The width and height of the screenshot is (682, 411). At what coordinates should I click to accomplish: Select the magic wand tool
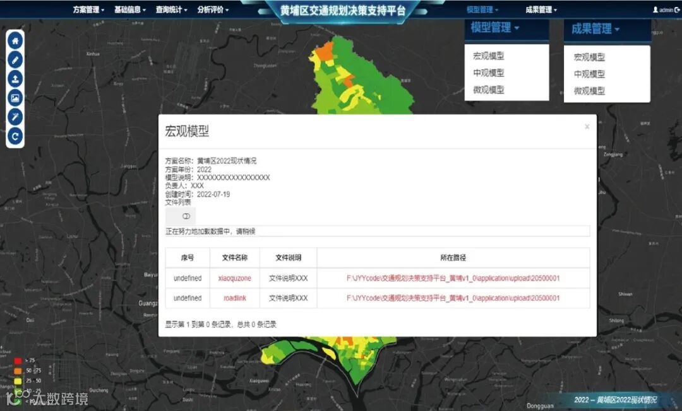[x=15, y=117]
